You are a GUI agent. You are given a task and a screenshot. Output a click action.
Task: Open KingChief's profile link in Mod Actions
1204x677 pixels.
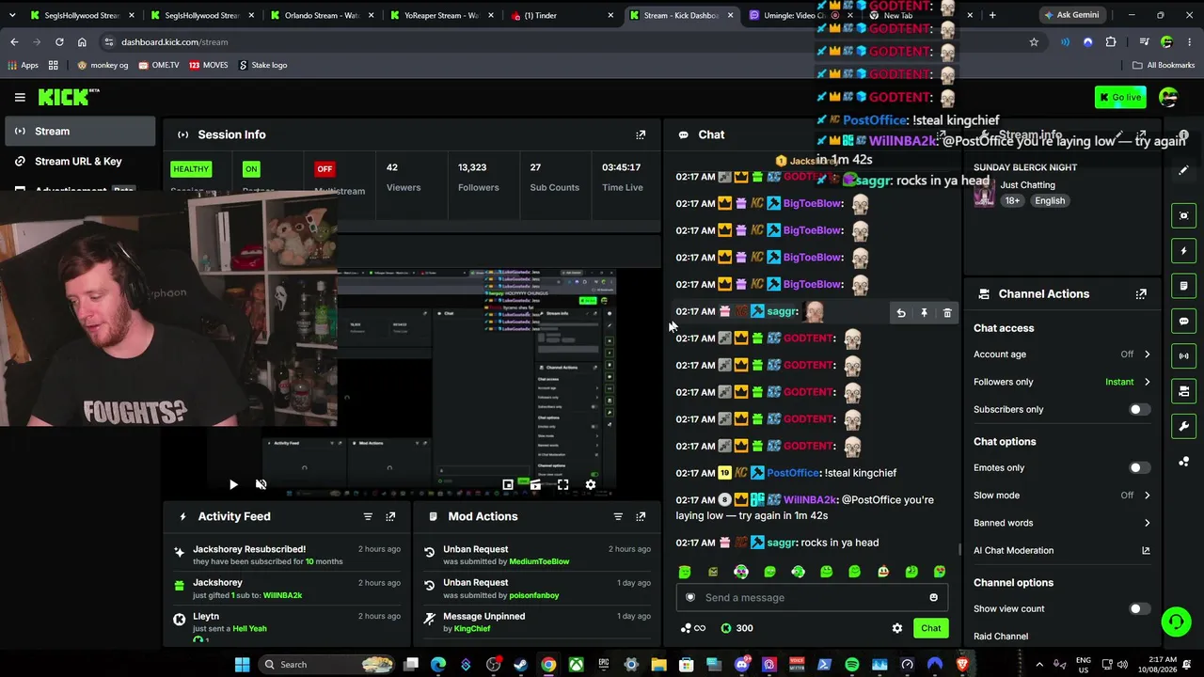click(x=472, y=628)
